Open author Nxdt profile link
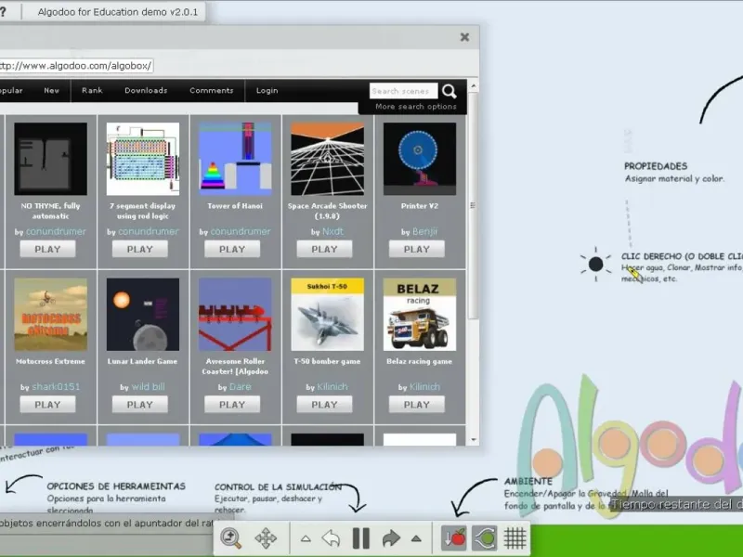The height and width of the screenshot is (557, 743). [x=332, y=231]
